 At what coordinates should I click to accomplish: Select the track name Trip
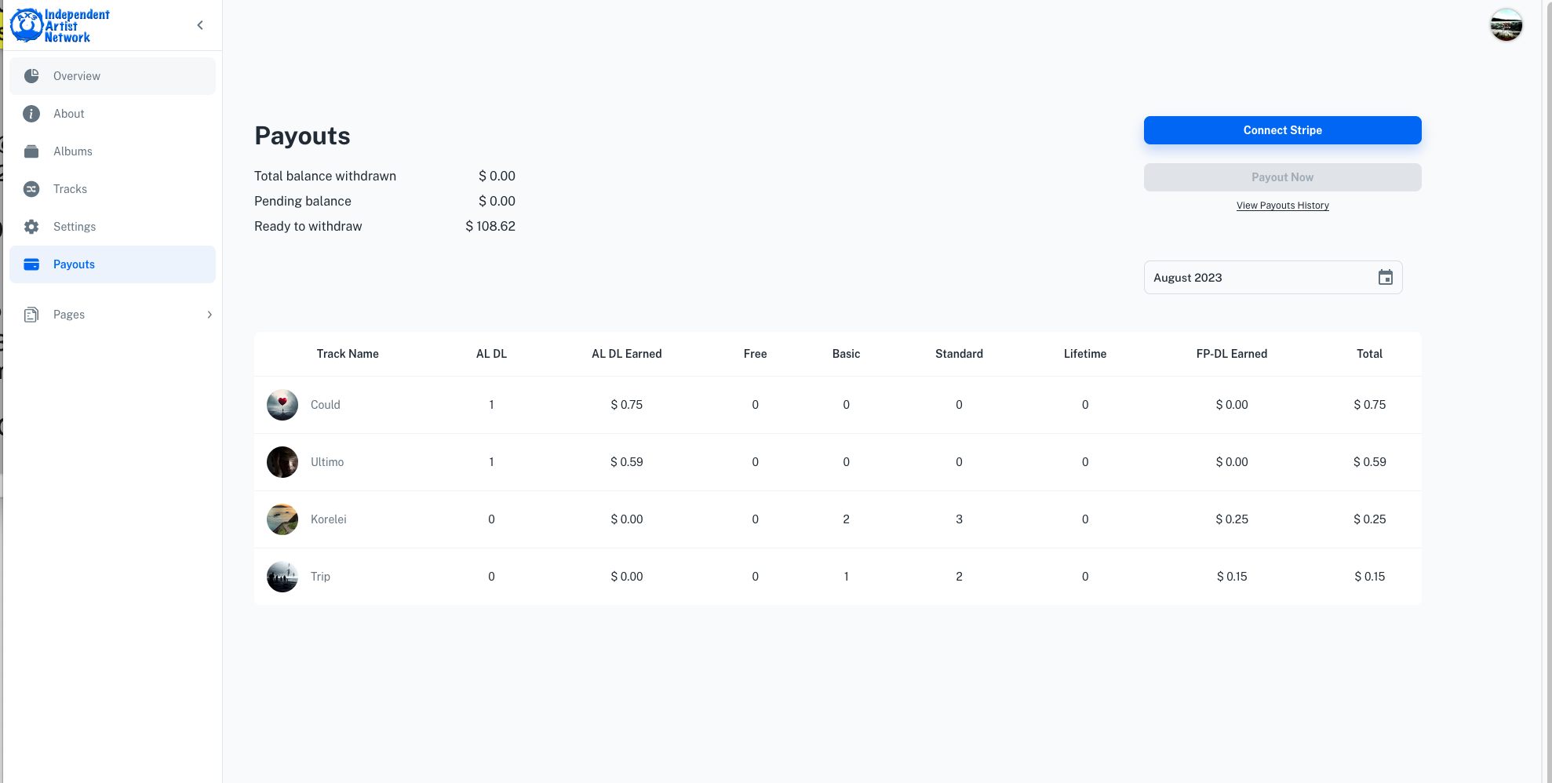tap(320, 577)
